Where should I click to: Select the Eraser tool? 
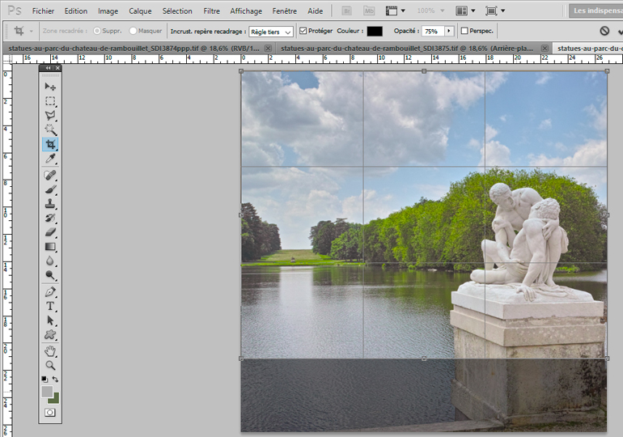tap(50, 232)
